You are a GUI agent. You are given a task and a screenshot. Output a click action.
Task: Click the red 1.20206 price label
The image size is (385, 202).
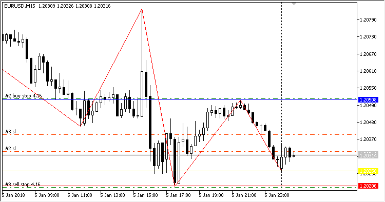(368, 186)
